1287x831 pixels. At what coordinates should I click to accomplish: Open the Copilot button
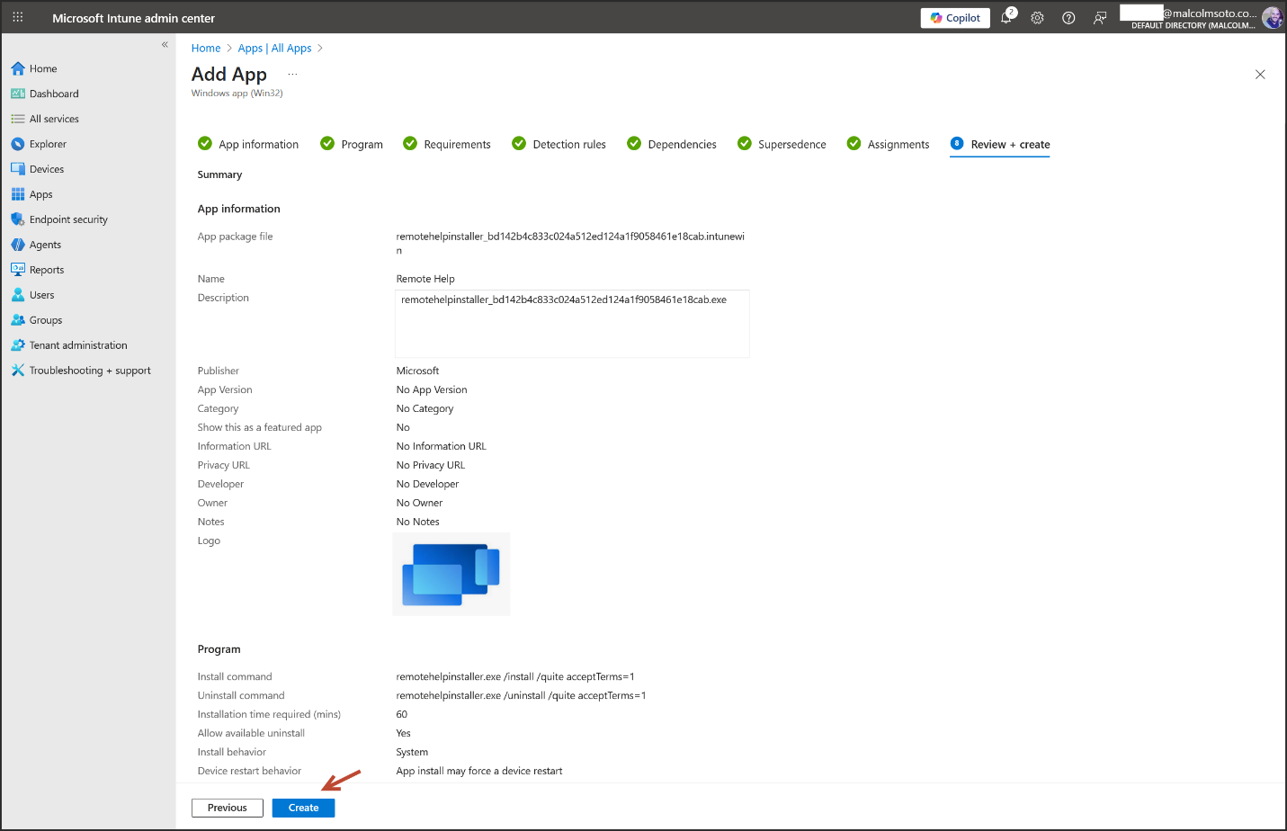pyautogui.click(x=955, y=18)
